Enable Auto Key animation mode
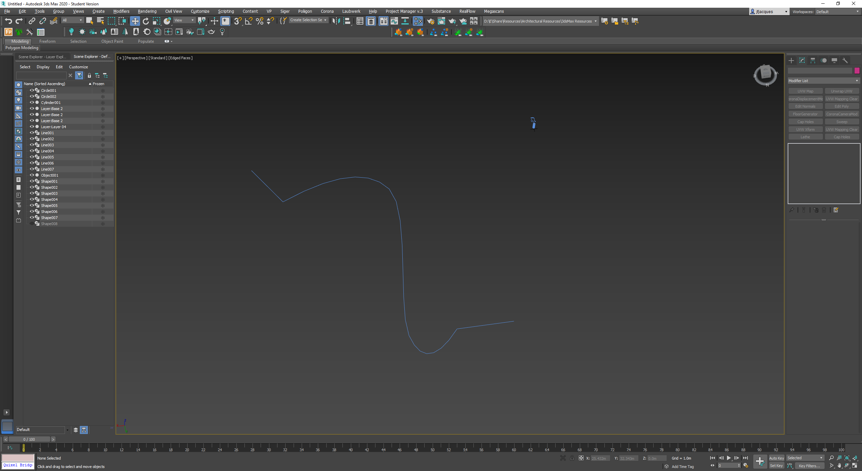Screen dimensions: 862x471 pos(776,458)
